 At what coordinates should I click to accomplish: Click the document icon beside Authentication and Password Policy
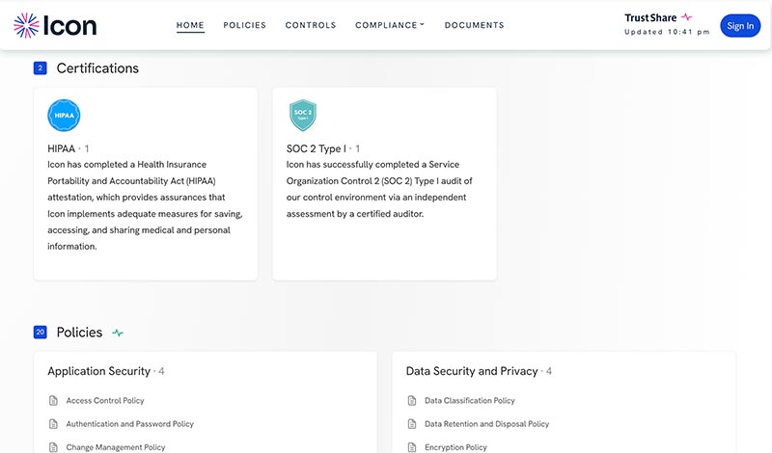(53, 423)
